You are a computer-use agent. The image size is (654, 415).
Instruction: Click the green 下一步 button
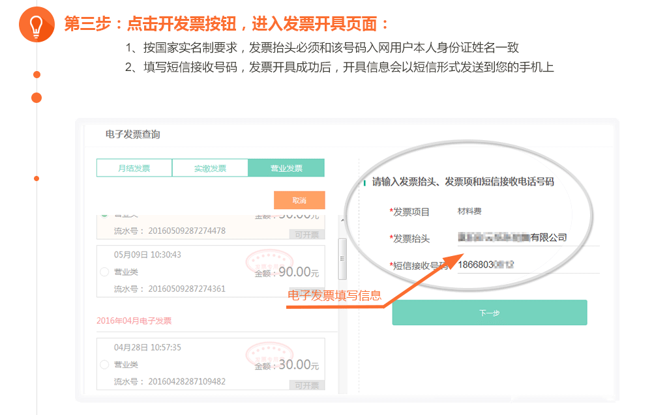[x=490, y=313]
